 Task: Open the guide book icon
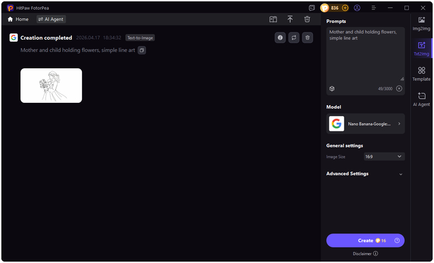coord(273,19)
